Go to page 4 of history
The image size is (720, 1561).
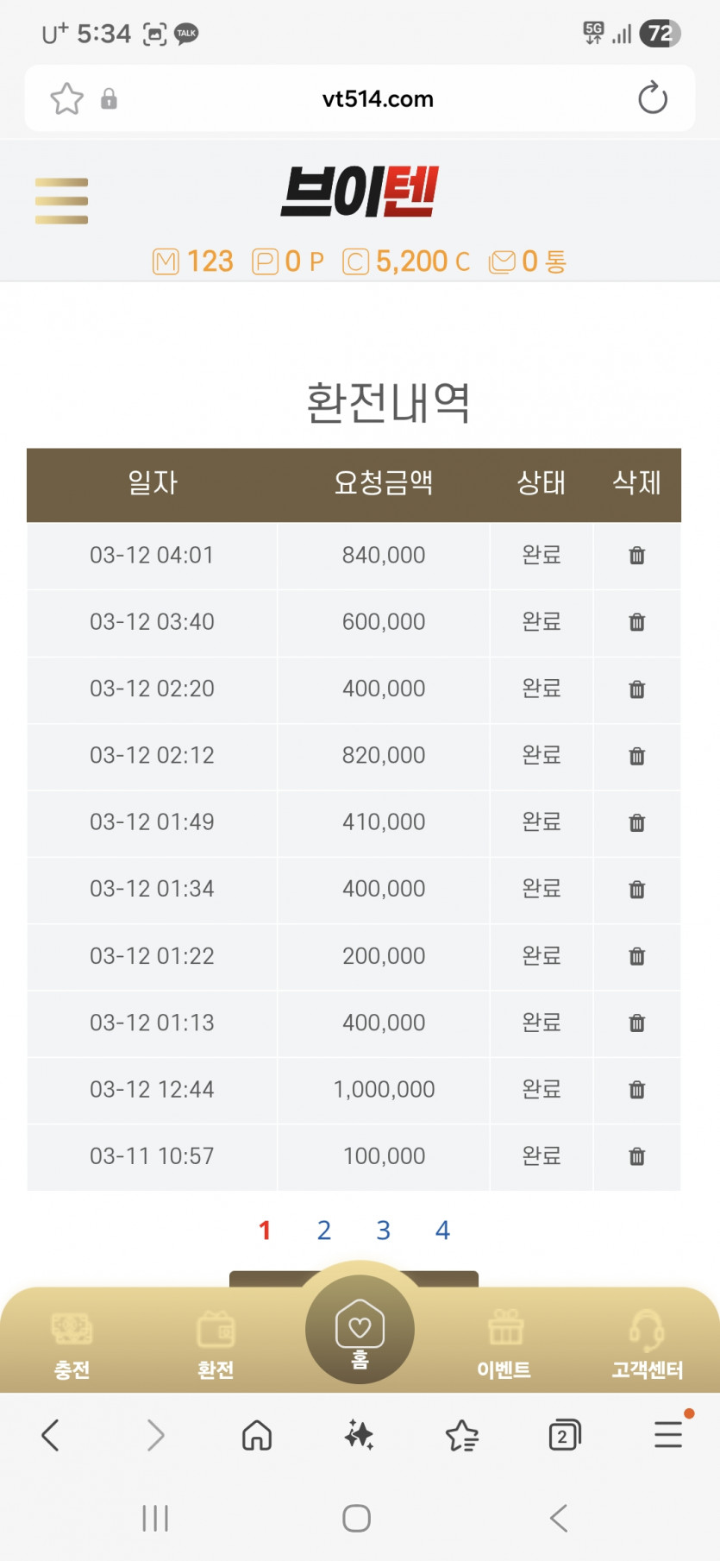442,1231
